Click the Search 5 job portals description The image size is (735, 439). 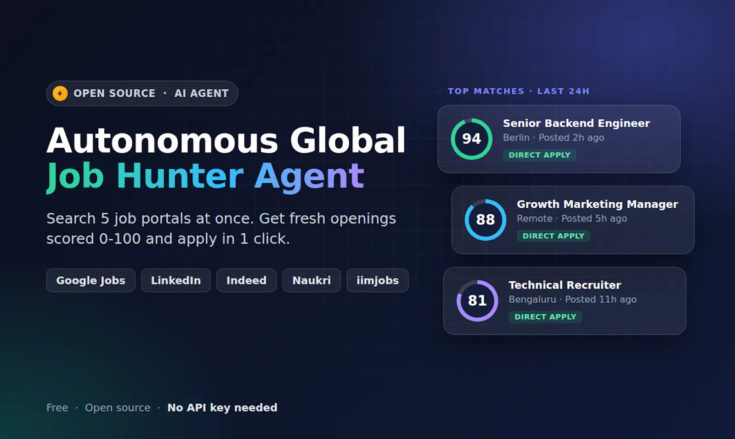tap(221, 228)
